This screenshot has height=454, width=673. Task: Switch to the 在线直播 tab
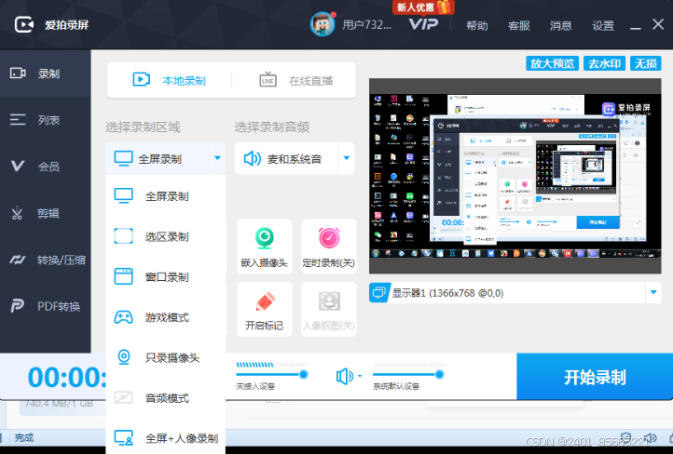tap(295, 80)
